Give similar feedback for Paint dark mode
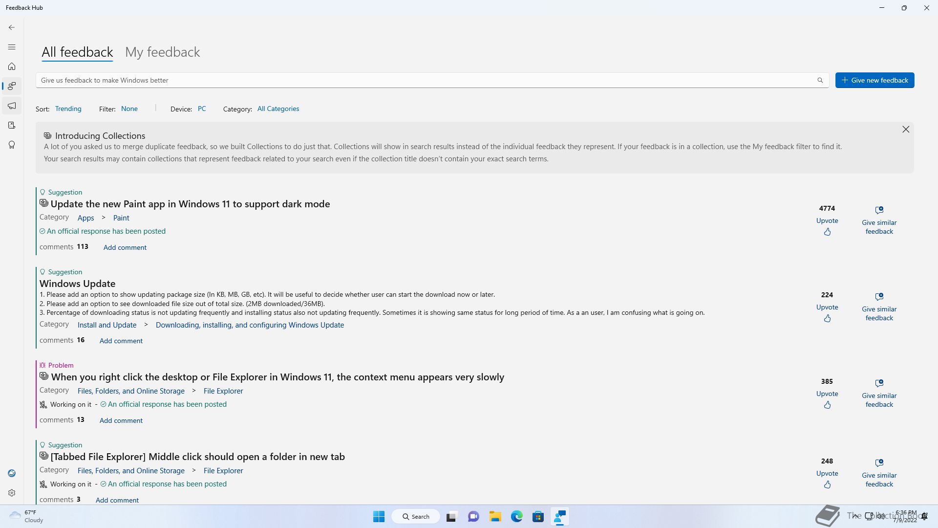938x528 pixels. (x=879, y=220)
